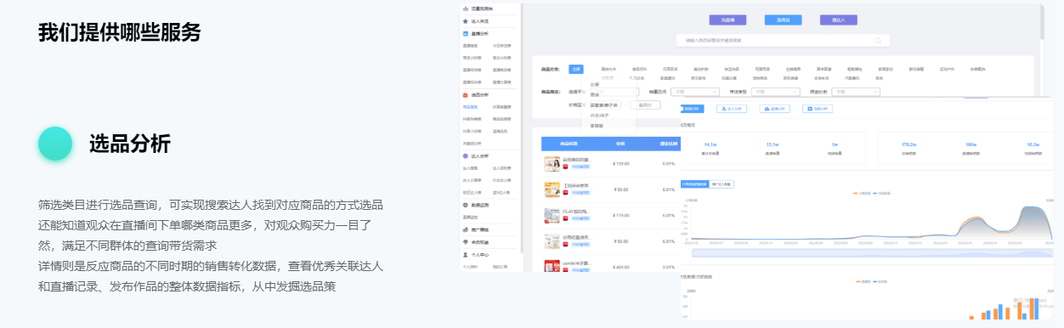Image resolution: width=1064 pixels, height=328 pixels.
Task: Click the 我们提供哪些服务 heading
Action: click(120, 33)
